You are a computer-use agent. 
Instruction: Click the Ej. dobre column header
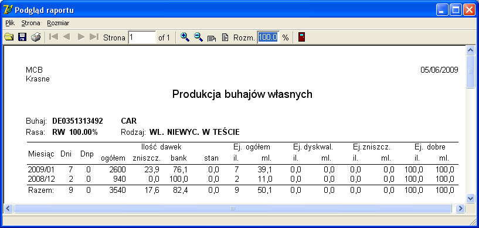point(430,147)
